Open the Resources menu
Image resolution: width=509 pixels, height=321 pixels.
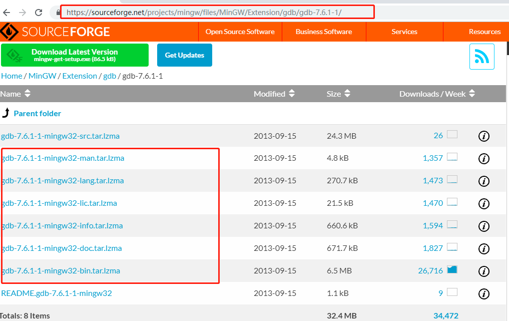click(x=484, y=32)
